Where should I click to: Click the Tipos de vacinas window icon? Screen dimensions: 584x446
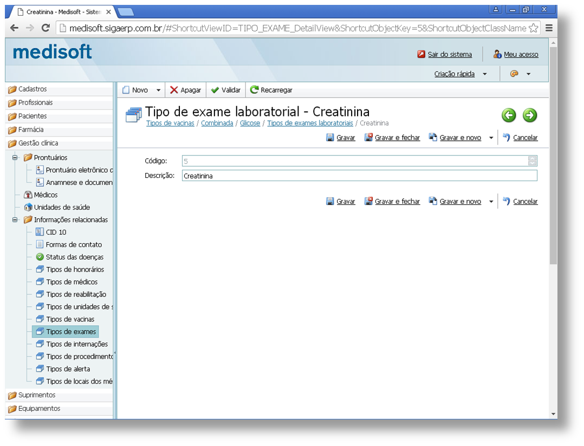(40, 319)
